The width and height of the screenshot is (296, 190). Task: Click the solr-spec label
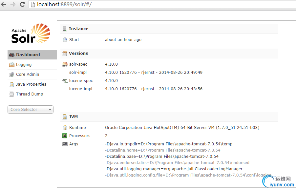point(78,64)
